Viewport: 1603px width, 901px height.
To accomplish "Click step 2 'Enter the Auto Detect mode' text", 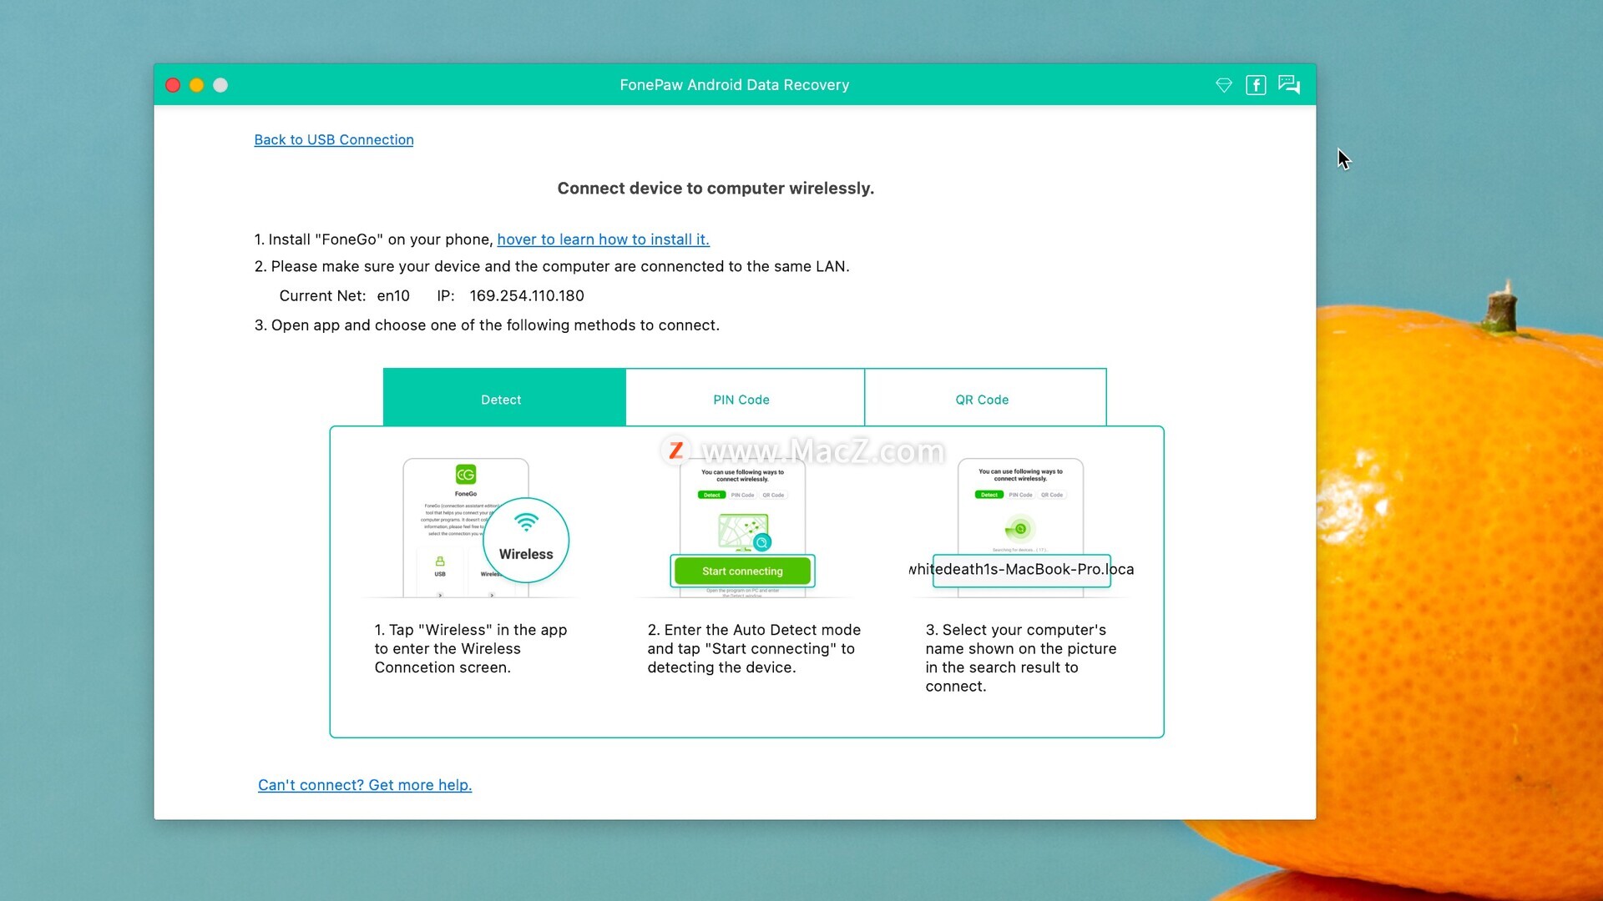I will pos(754,649).
